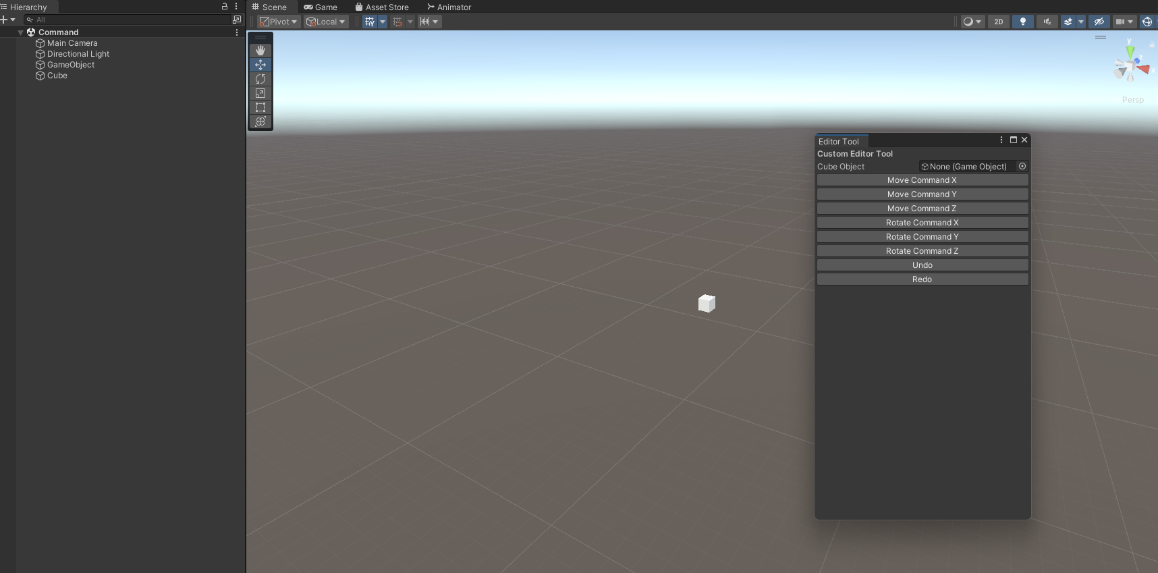This screenshot has width=1158, height=573.
Task: Select the Rotate tool
Action: 260,79
